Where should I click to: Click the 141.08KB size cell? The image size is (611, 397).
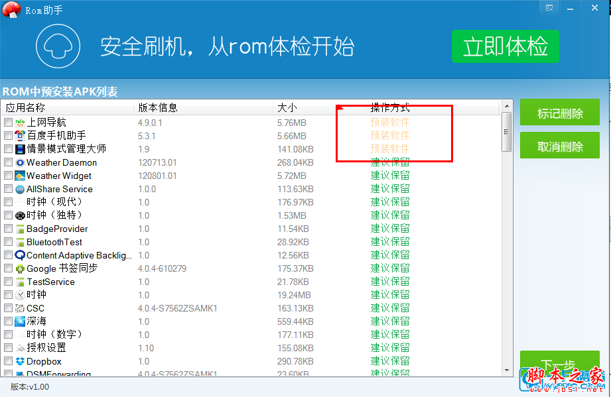tap(295, 149)
